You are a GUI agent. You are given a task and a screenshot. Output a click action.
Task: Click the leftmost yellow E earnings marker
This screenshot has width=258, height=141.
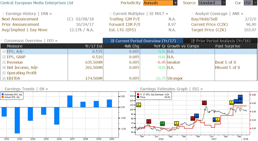pos(139,105)
